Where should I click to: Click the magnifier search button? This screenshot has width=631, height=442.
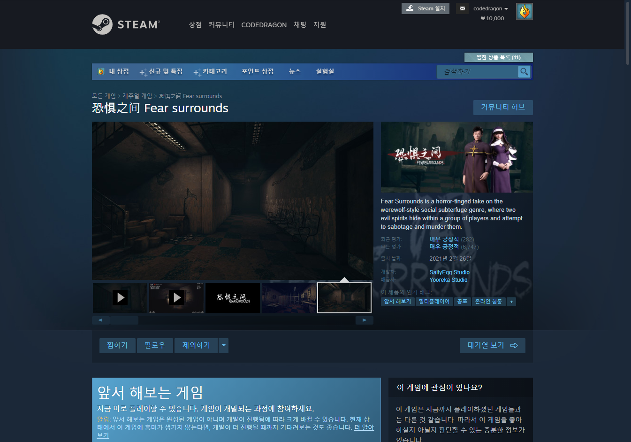click(524, 71)
